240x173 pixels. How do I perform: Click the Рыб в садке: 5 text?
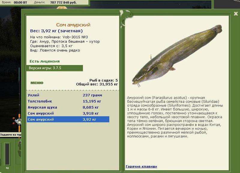(103, 80)
